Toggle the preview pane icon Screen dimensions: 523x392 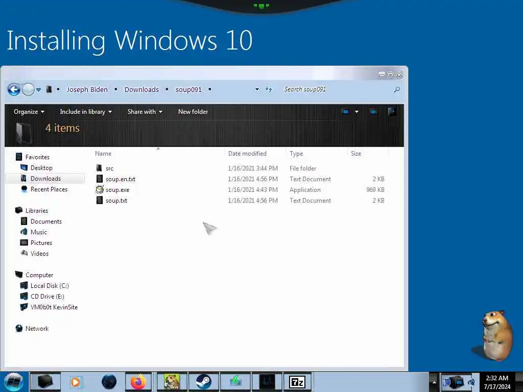[x=373, y=111]
